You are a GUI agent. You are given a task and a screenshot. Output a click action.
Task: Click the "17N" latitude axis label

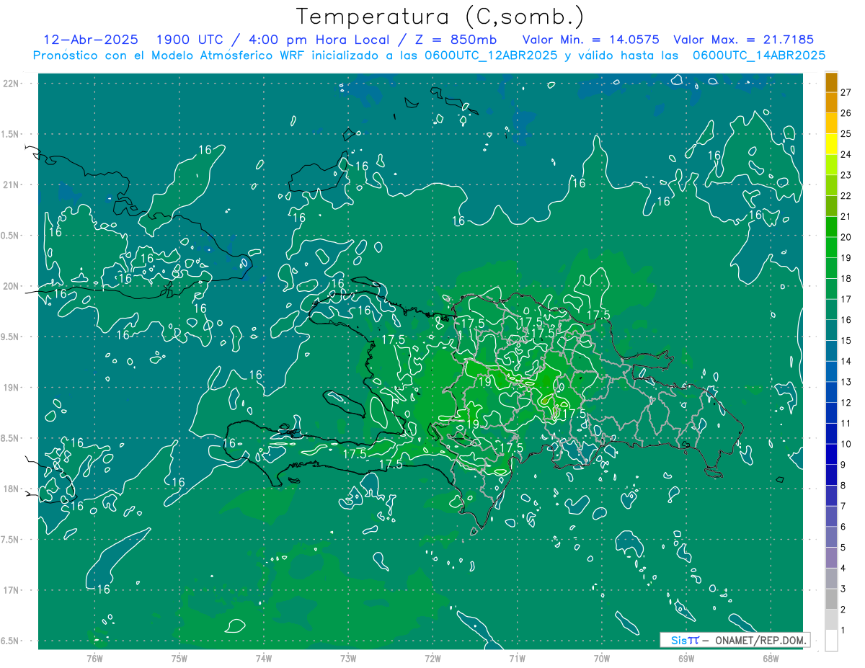(11, 590)
